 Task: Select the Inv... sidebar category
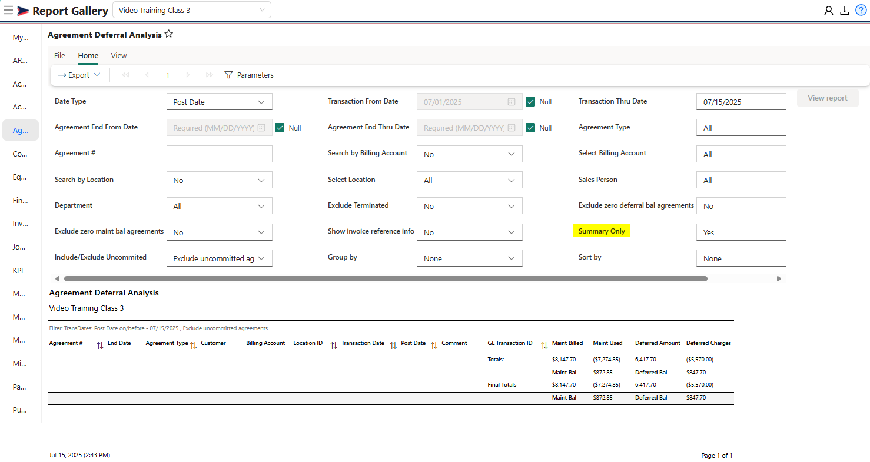(21, 223)
